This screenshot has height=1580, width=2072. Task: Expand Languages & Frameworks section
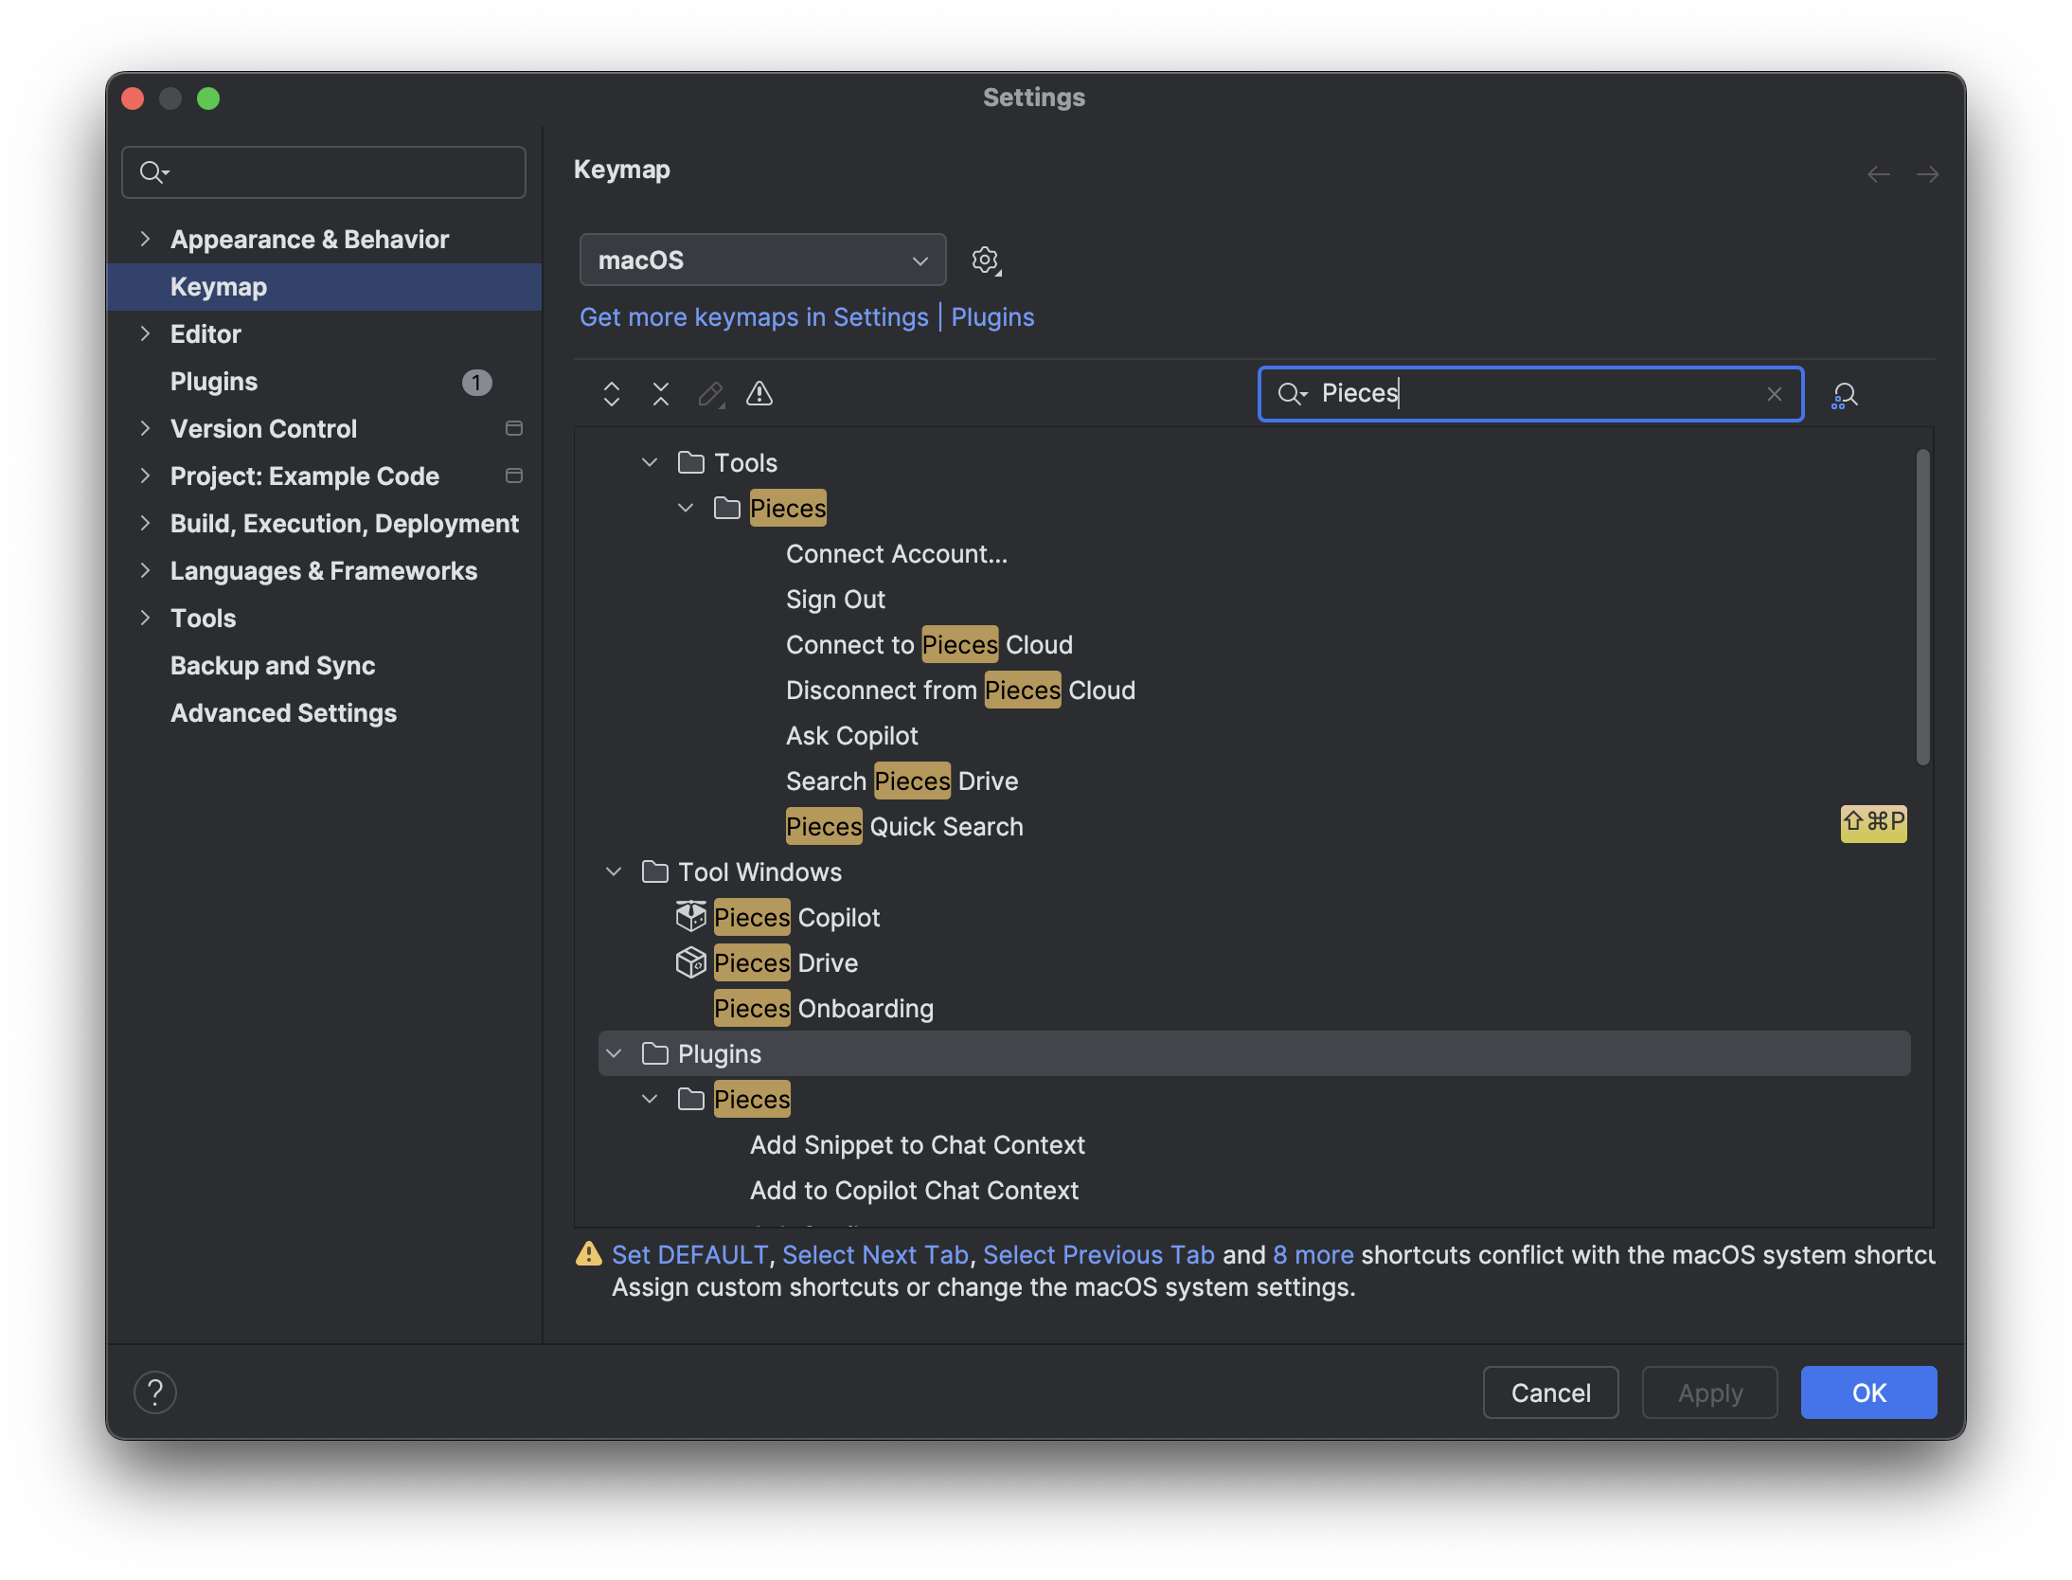(x=145, y=570)
